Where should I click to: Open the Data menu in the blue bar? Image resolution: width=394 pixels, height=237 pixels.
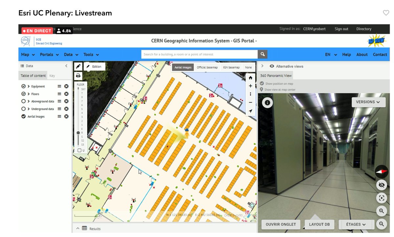[x=71, y=54]
